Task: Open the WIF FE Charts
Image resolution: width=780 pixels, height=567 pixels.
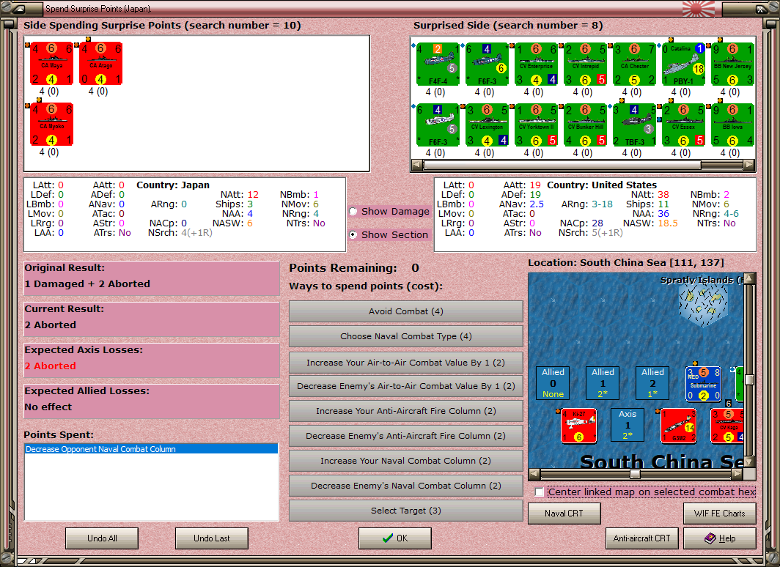Action: 720,514
